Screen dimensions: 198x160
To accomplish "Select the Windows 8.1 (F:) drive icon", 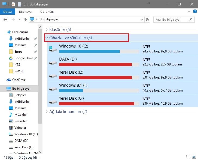I will [53, 89].
